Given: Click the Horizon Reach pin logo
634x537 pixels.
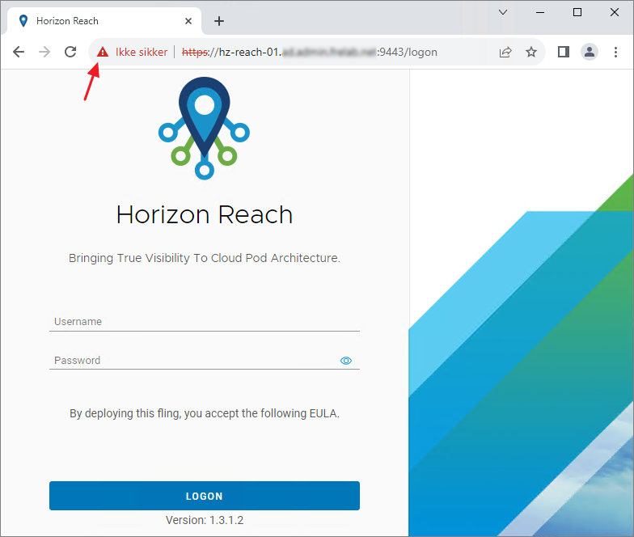Looking at the screenshot, I should pos(204,127).
